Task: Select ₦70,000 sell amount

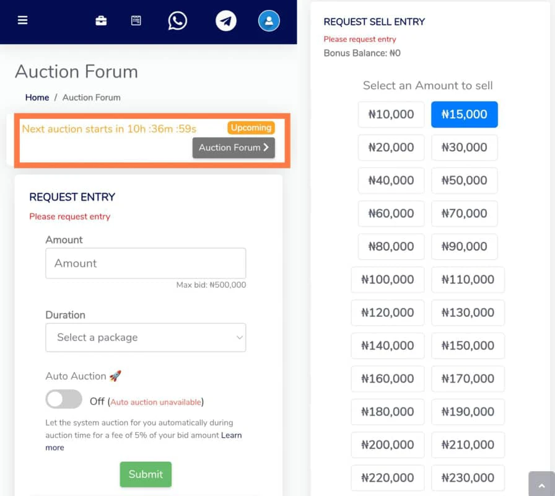Action: pos(465,213)
